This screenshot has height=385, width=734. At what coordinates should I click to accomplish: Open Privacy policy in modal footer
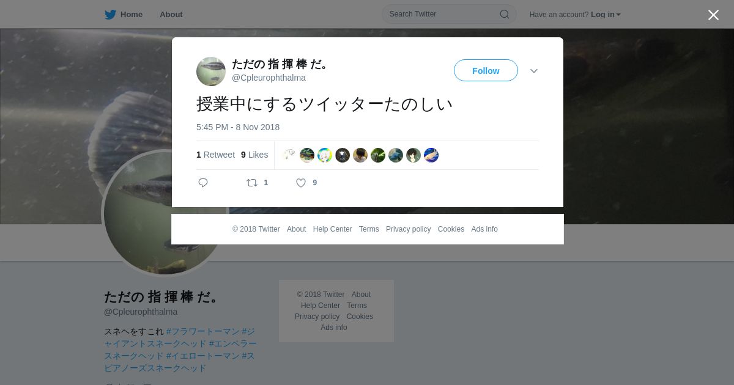408,229
